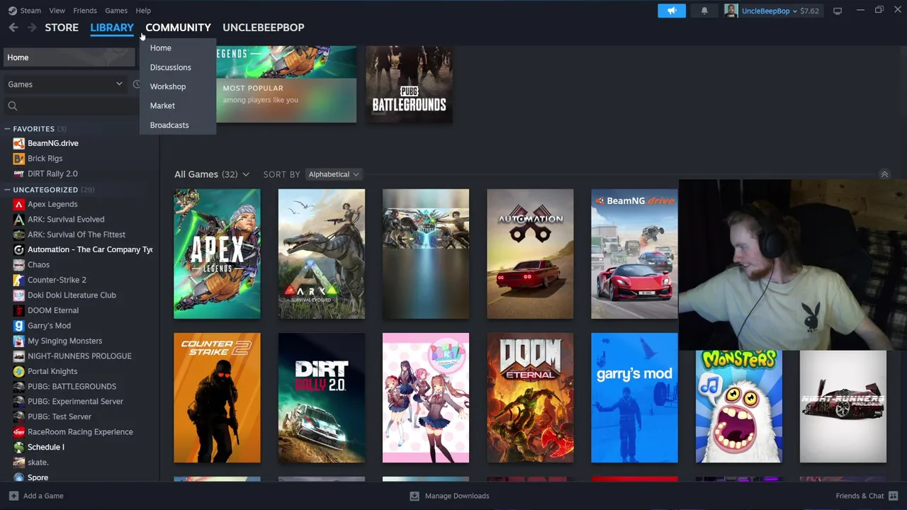This screenshot has width=907, height=510.
Task: Open the LIBRARY tab
Action: click(112, 27)
